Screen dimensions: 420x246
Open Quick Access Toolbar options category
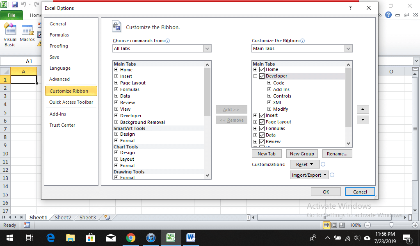tap(71, 102)
